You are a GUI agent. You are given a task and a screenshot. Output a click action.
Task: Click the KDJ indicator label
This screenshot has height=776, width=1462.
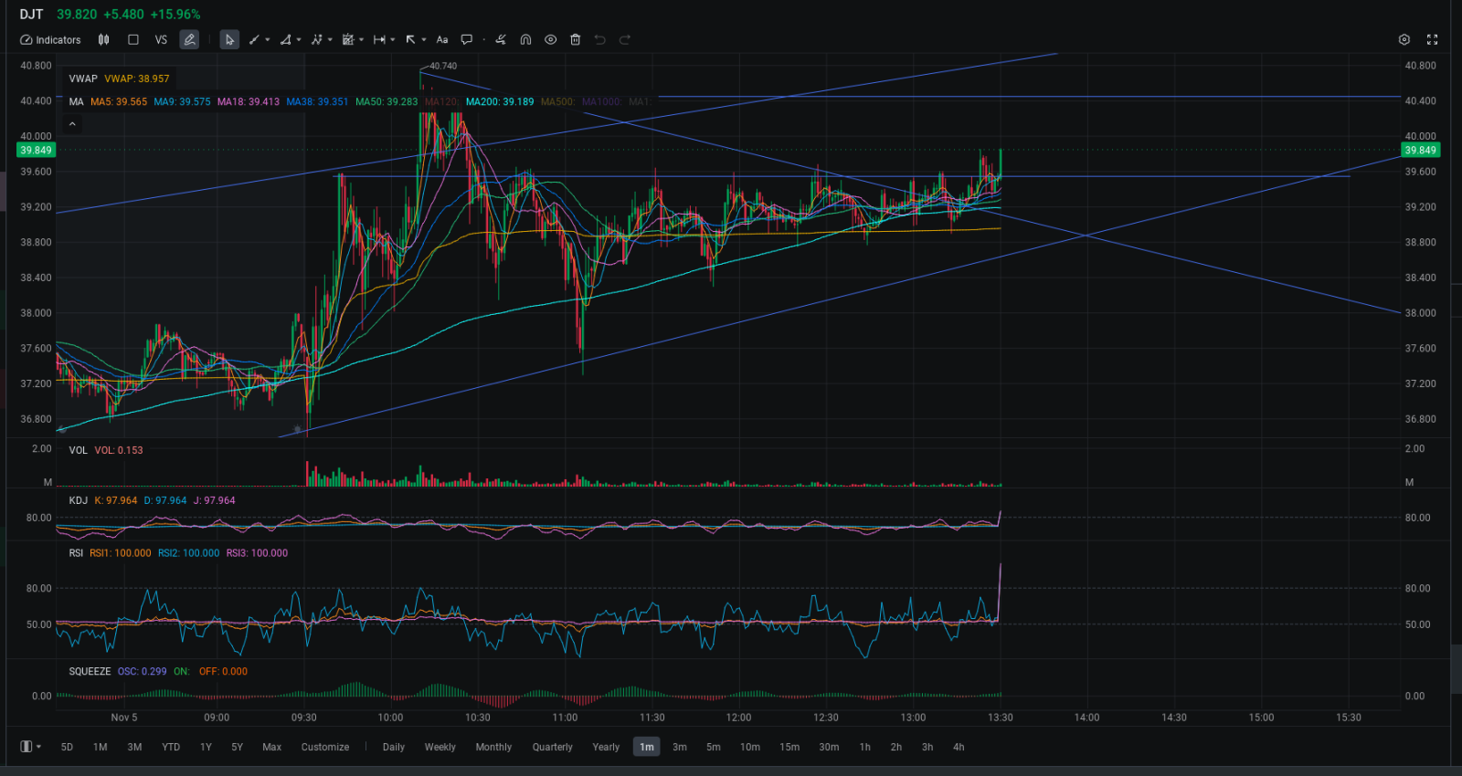coord(78,500)
